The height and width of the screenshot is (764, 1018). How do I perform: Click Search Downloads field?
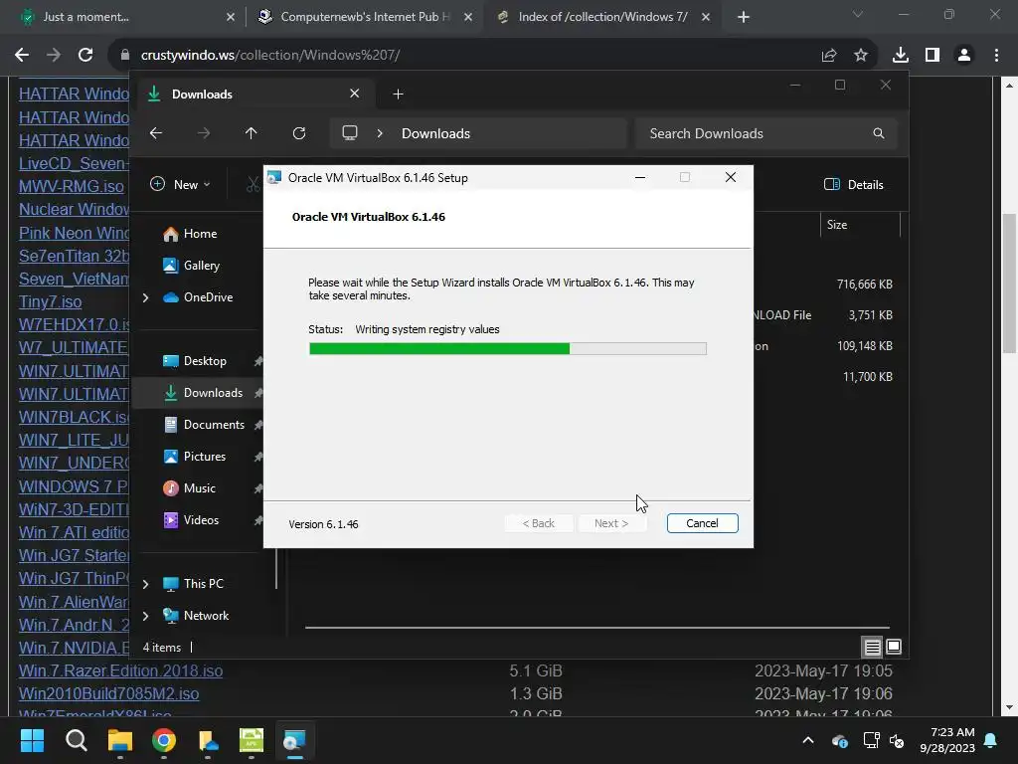pyautogui.click(x=766, y=133)
